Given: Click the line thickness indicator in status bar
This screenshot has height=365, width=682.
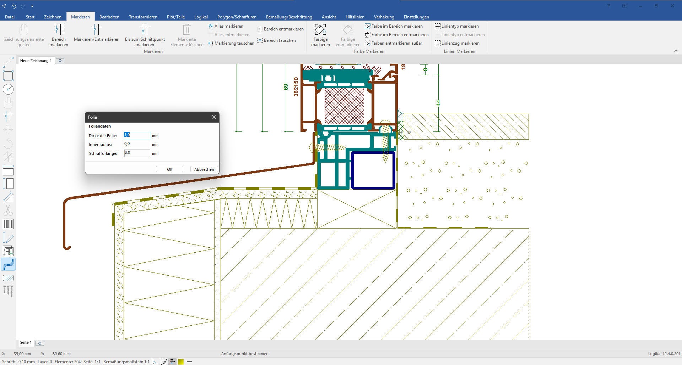Looking at the screenshot, I should [189, 362].
